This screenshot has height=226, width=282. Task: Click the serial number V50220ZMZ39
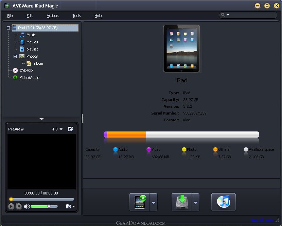[x=195, y=113]
